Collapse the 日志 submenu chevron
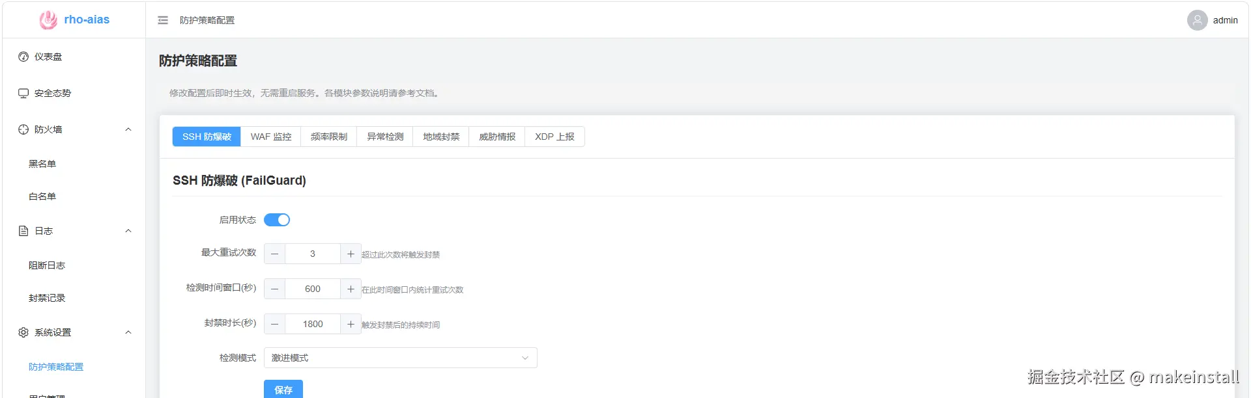Screen dimensions: 1251x398 [128, 231]
